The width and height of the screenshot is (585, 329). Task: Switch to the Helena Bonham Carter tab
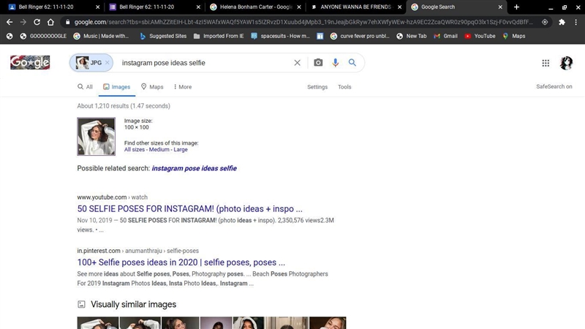pos(255,7)
